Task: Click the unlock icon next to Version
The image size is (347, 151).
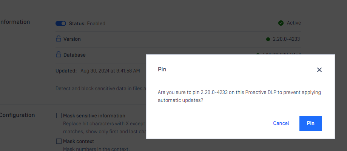Action: click(x=59, y=39)
